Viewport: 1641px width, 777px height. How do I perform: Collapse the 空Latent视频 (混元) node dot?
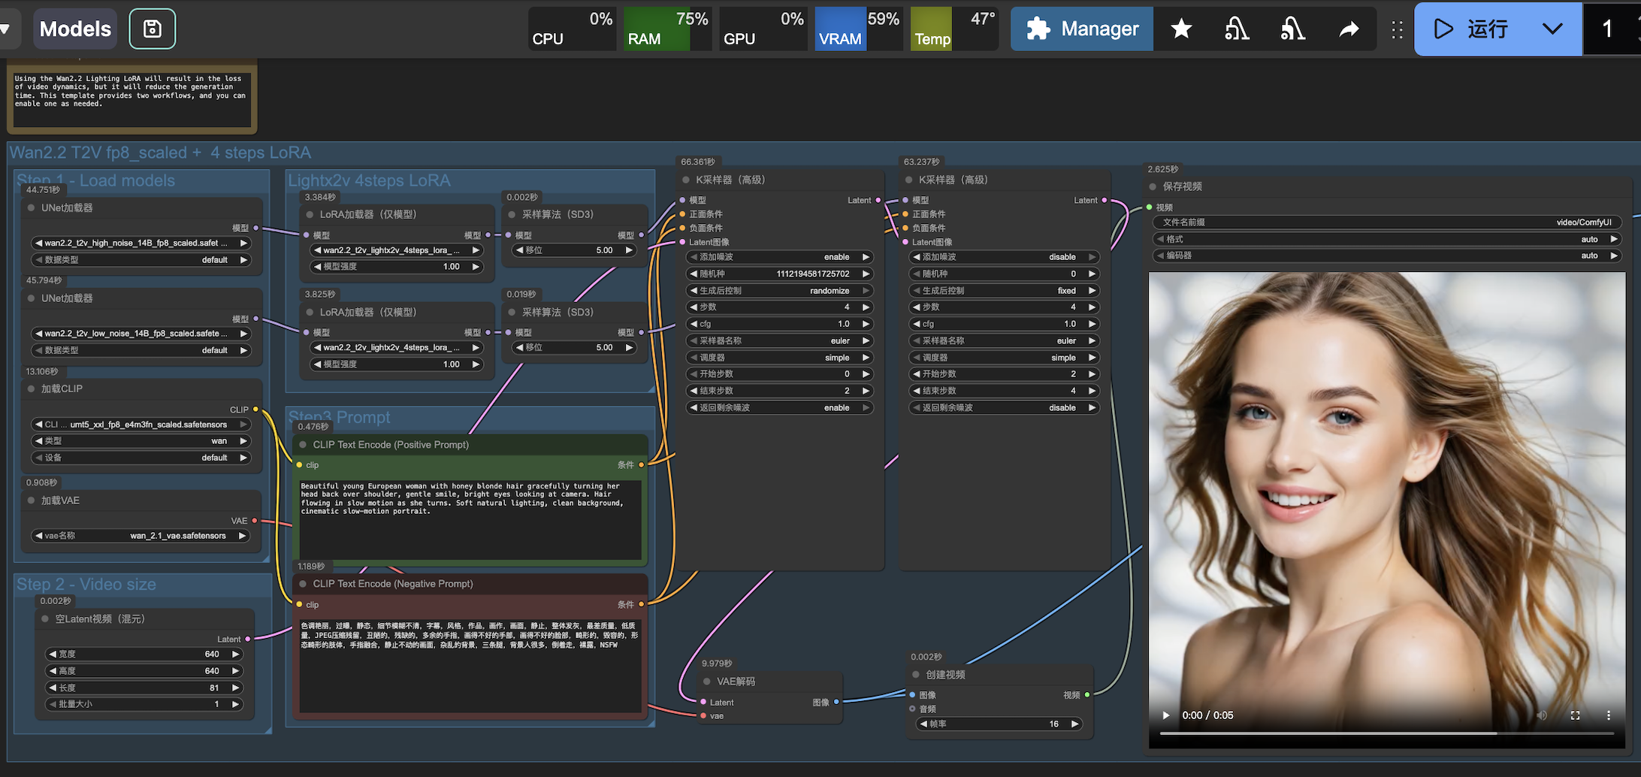(45, 619)
